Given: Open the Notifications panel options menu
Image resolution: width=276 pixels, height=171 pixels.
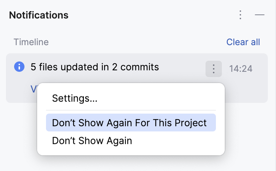Looking at the screenshot, I should [x=240, y=15].
